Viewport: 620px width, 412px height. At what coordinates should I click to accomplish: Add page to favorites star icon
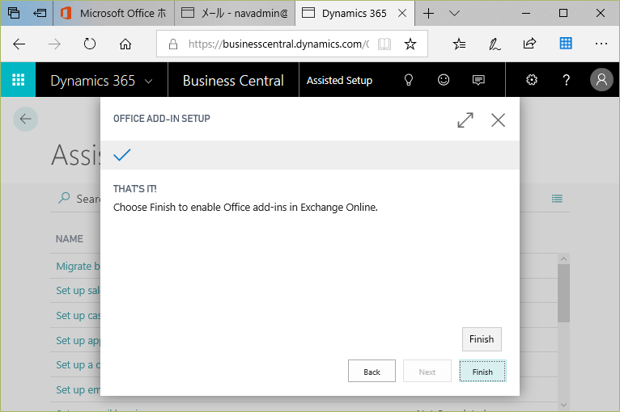(410, 44)
